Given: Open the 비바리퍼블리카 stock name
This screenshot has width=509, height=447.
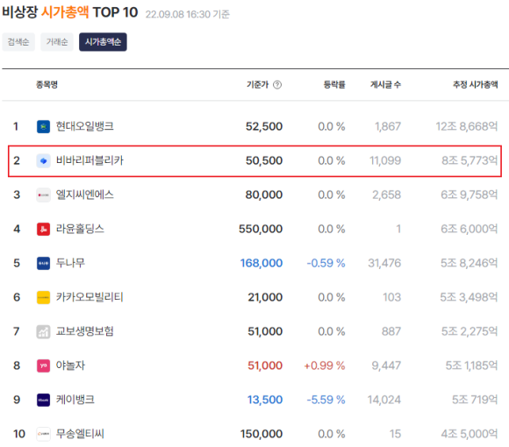Looking at the screenshot, I should [90, 160].
